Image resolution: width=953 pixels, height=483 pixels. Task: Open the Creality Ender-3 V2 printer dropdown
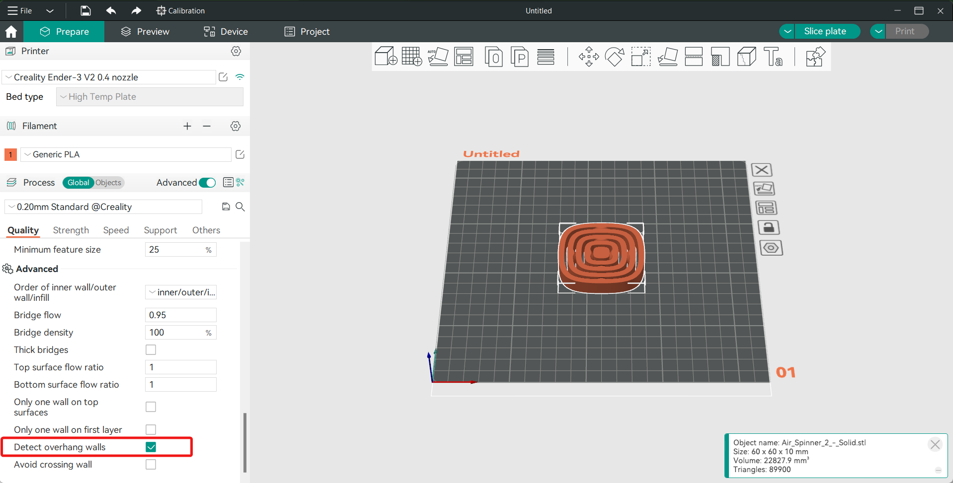109,77
